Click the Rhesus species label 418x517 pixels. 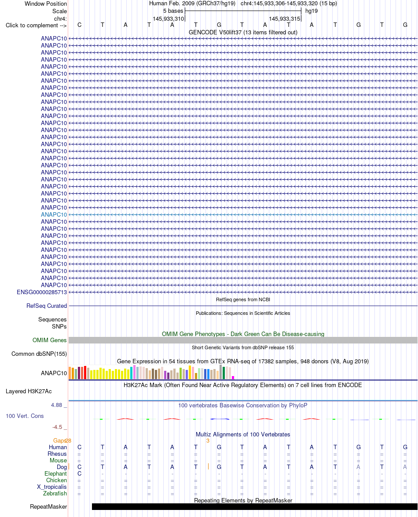(57, 454)
